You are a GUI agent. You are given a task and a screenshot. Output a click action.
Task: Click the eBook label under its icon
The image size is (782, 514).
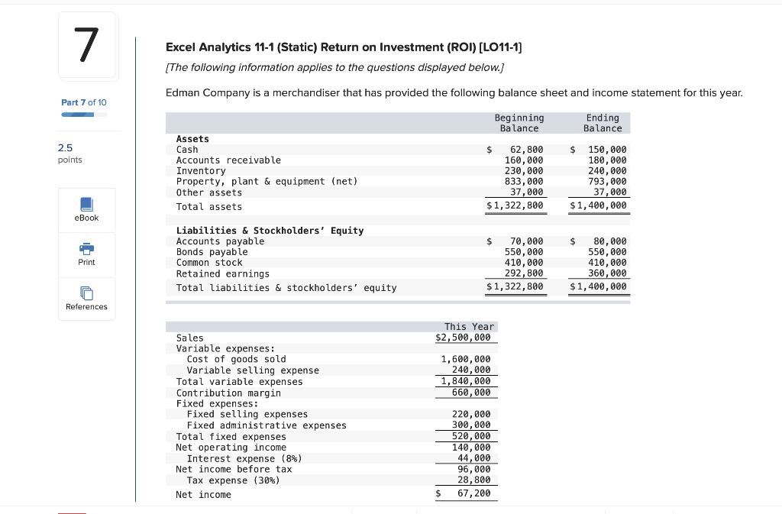coord(86,218)
